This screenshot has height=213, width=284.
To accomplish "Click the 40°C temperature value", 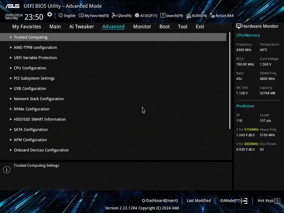I will [264, 50].
